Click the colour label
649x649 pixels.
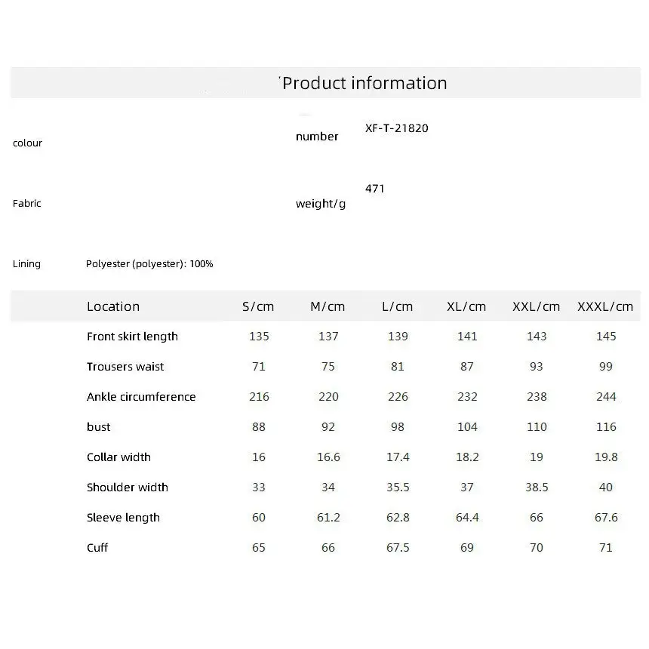(27, 143)
